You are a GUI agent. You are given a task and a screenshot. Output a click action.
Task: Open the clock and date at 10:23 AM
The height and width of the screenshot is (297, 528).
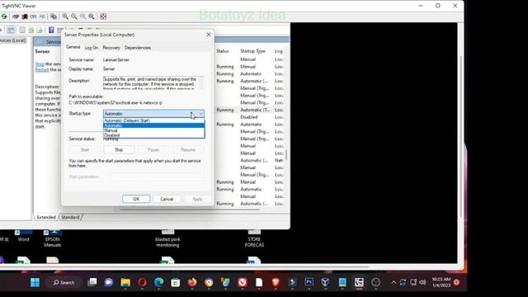click(x=441, y=282)
